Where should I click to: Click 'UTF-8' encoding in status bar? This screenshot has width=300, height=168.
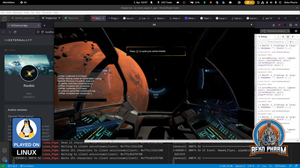pyautogui.click(x=251, y=166)
